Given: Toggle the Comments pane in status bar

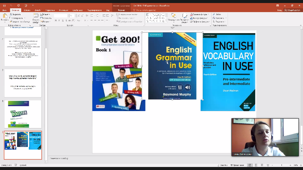Looking at the screenshot, I should coord(239,165).
